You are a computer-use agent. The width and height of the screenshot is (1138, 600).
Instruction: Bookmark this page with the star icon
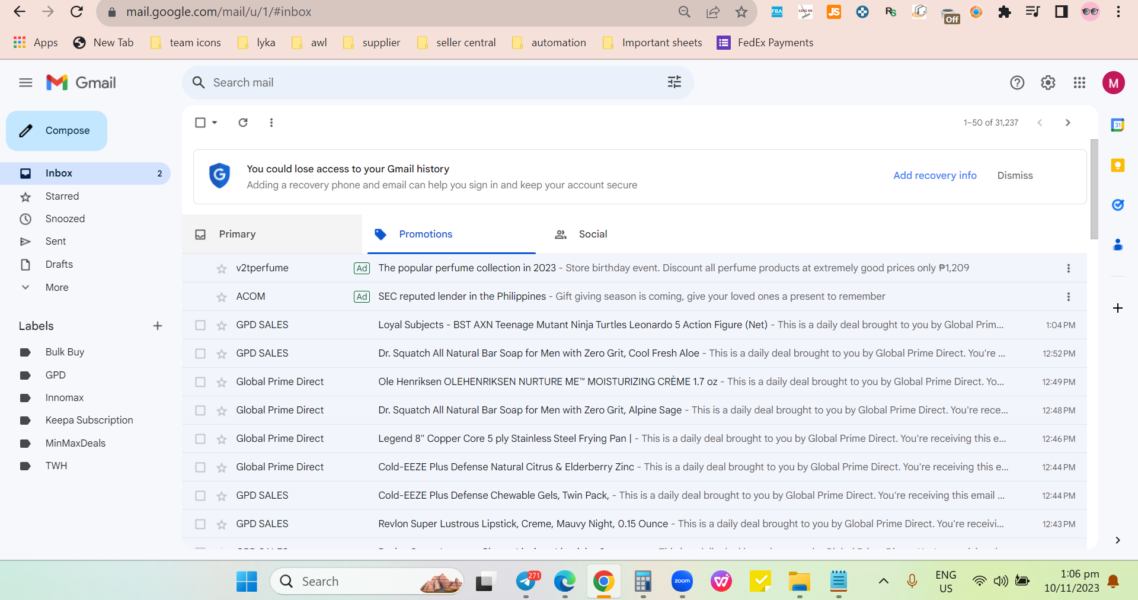[x=741, y=12]
